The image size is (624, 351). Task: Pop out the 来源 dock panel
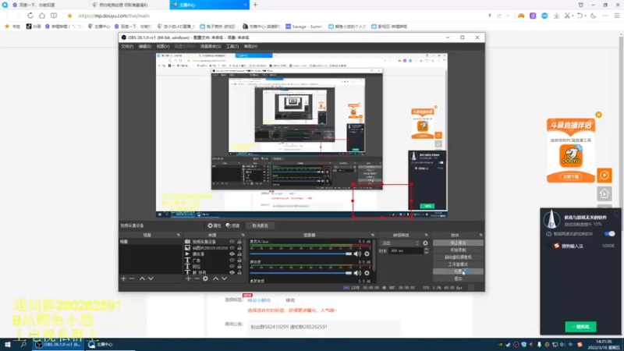[243, 236]
